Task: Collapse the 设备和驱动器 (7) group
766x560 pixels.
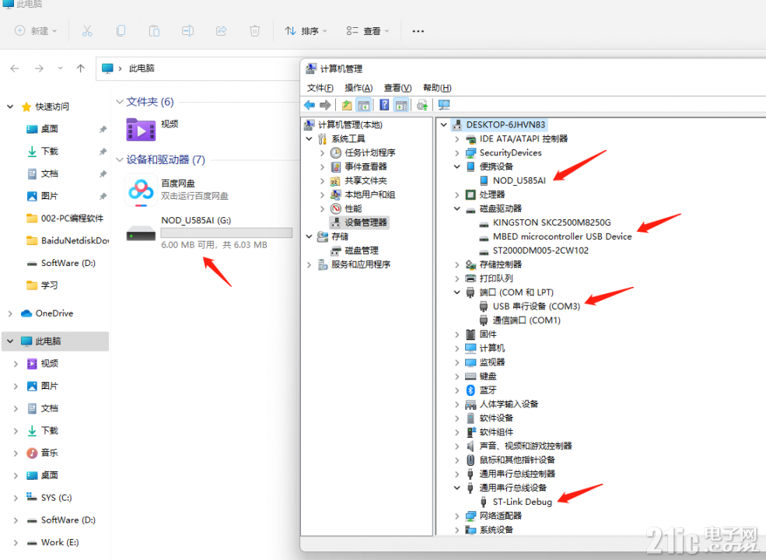Action: click(120, 159)
